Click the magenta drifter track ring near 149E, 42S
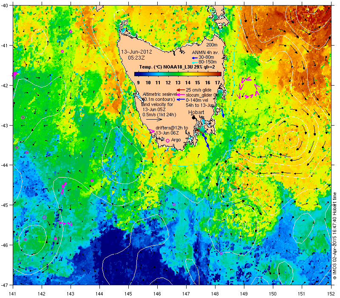This screenshot has height=298, width=340. (249, 88)
